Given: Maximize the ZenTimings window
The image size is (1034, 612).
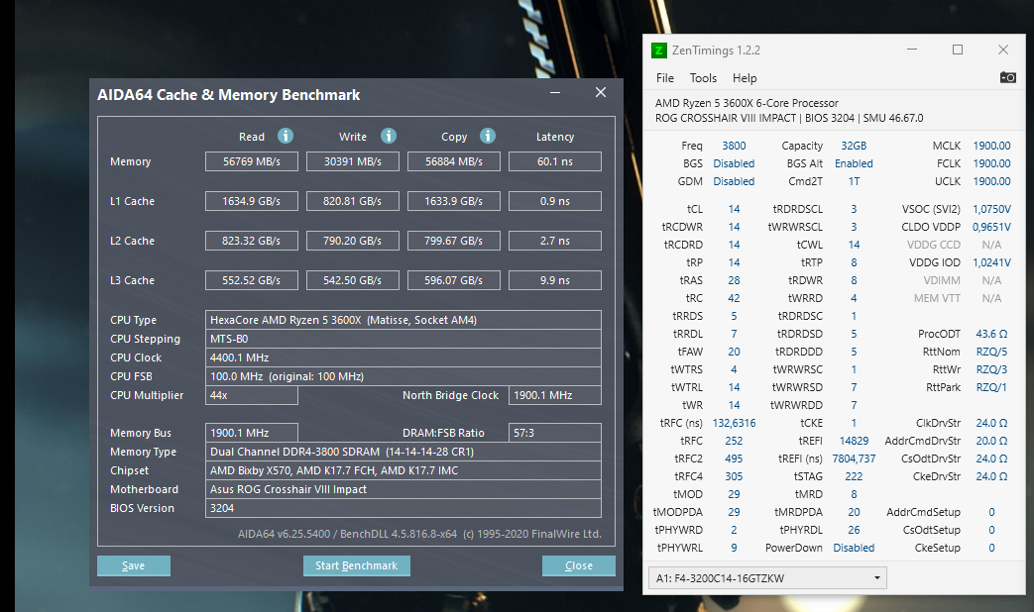Looking at the screenshot, I should tap(958, 50).
